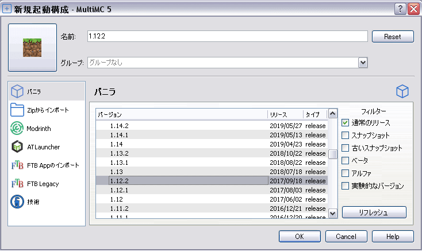Enable the ベータ filter
Viewport: 422px width, 251px height.
pos(346,160)
